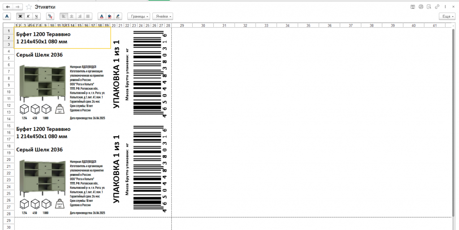This screenshot has width=459, height=230.
Task: Click the abc text formatting icon
Action: pos(50,17)
